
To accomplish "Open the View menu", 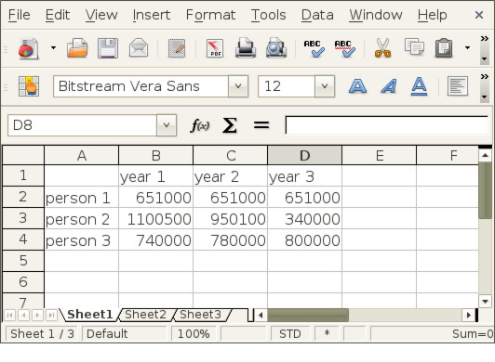I will click(101, 15).
